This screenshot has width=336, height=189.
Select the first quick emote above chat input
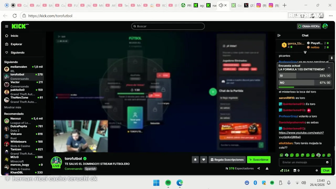[281, 155]
